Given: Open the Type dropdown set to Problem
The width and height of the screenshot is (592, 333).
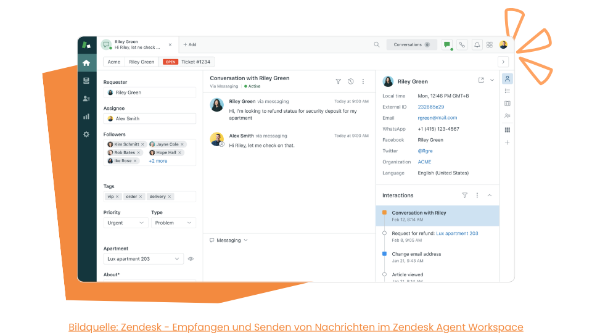Looking at the screenshot, I should [173, 223].
